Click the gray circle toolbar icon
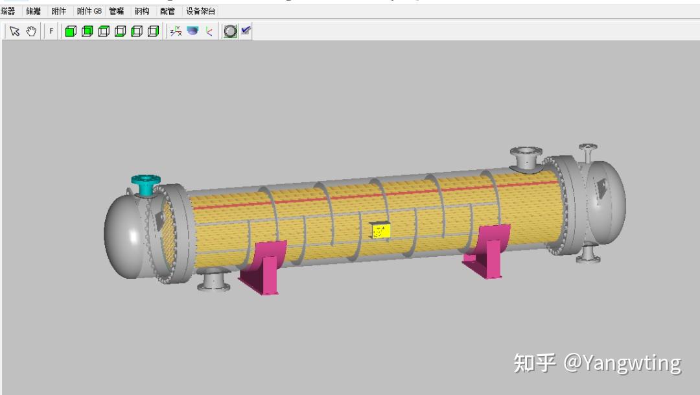The image size is (700, 395). point(230,30)
